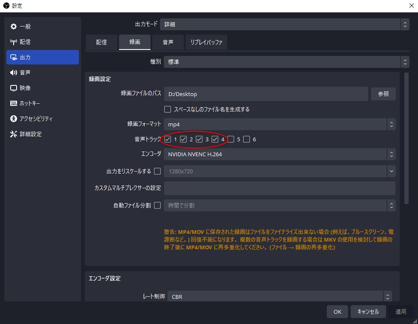The height and width of the screenshot is (324, 418).
Task: Switch to the 音声 tab
Action: click(168, 42)
